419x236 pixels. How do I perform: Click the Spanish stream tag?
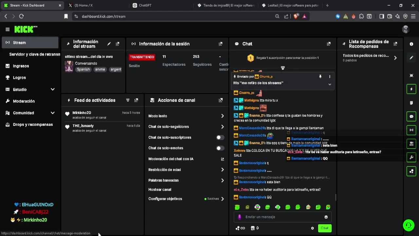click(x=83, y=69)
